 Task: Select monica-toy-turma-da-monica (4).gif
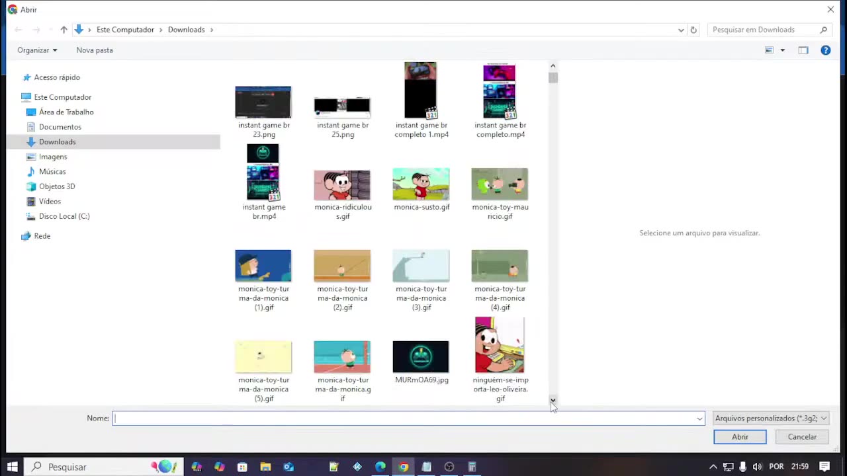(x=500, y=280)
